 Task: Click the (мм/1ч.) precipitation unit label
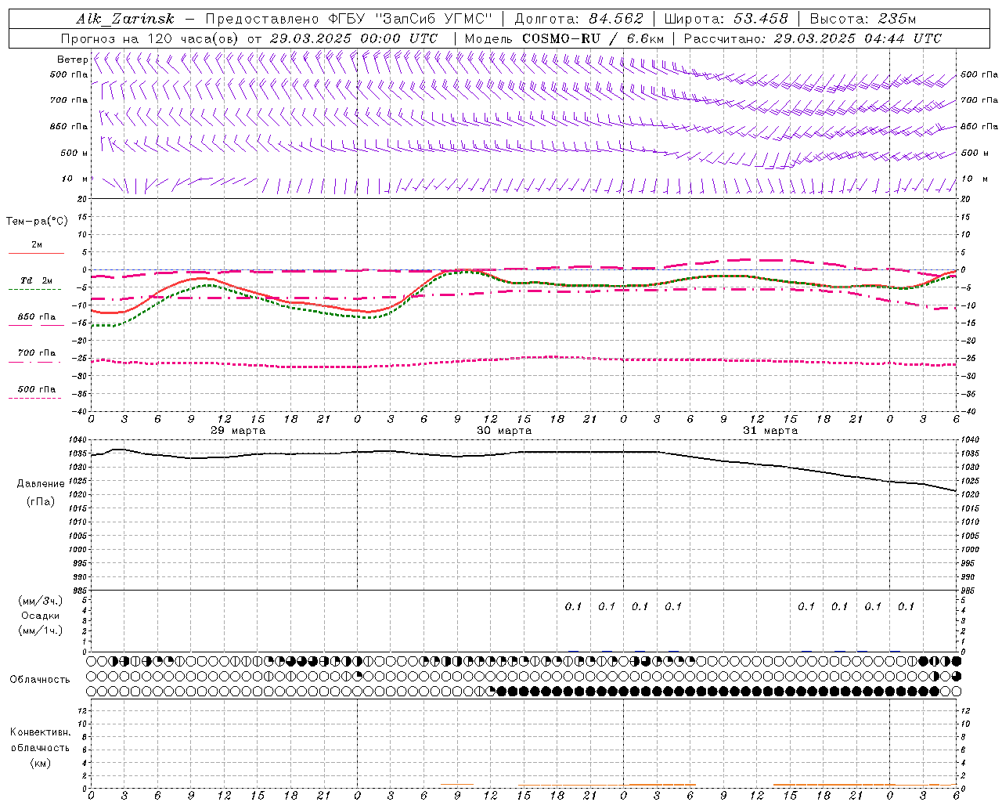pos(41,630)
